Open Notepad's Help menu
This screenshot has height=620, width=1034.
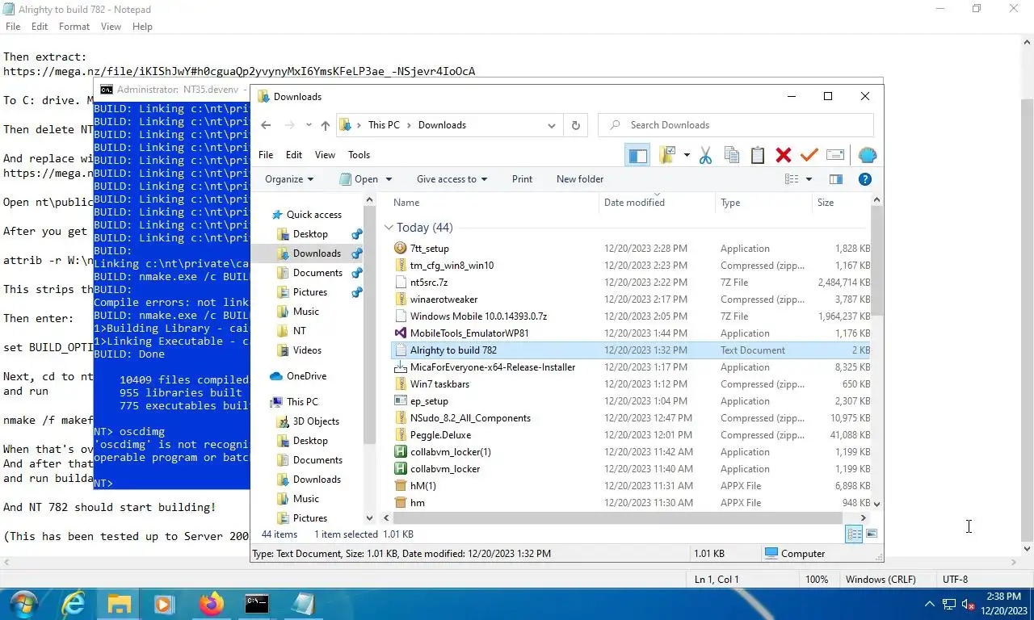(x=142, y=27)
